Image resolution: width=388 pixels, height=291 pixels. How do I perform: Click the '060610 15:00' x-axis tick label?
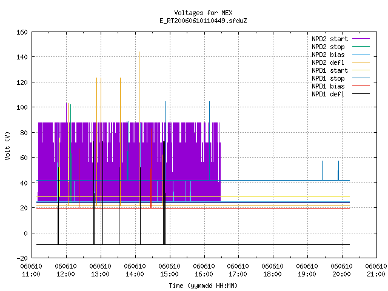pos(169,270)
